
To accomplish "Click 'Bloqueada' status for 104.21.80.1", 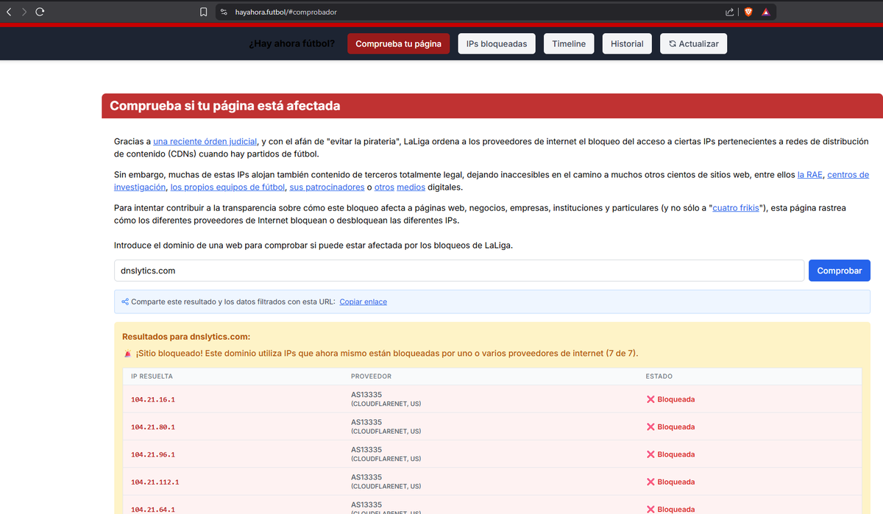I will point(675,427).
